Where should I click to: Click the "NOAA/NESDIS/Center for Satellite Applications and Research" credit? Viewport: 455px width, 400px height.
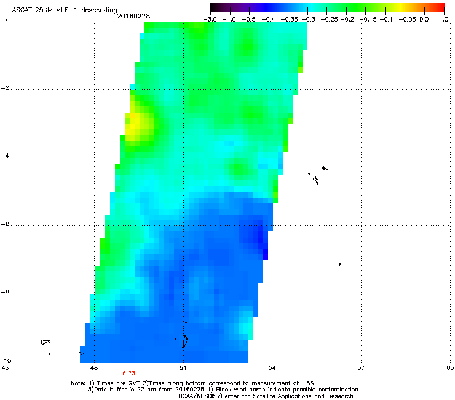(266, 396)
